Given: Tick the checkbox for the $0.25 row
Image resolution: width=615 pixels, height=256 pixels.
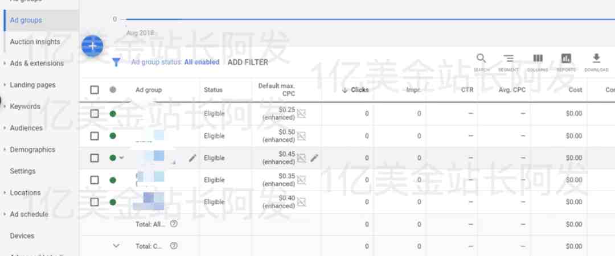Looking at the screenshot, I should pyautogui.click(x=95, y=114).
